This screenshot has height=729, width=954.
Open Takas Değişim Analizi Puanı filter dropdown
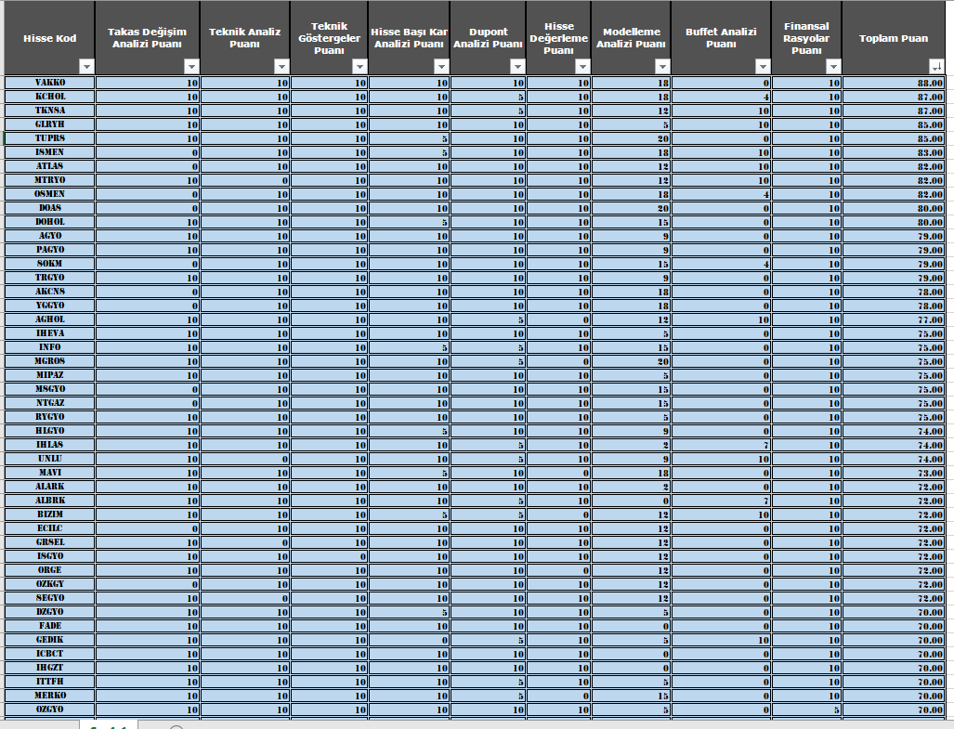(191, 66)
